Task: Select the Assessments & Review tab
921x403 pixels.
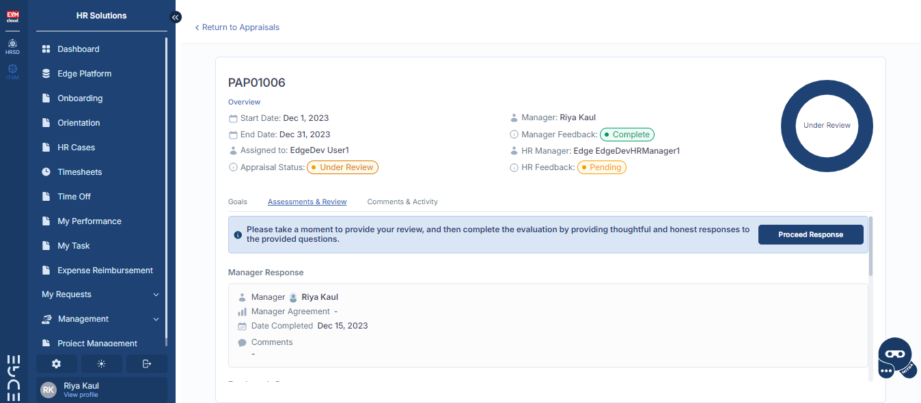Action: (x=307, y=201)
